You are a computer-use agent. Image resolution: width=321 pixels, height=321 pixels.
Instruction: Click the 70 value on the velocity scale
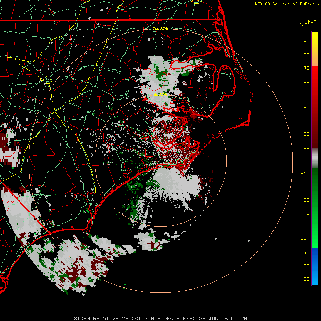coord(306,68)
